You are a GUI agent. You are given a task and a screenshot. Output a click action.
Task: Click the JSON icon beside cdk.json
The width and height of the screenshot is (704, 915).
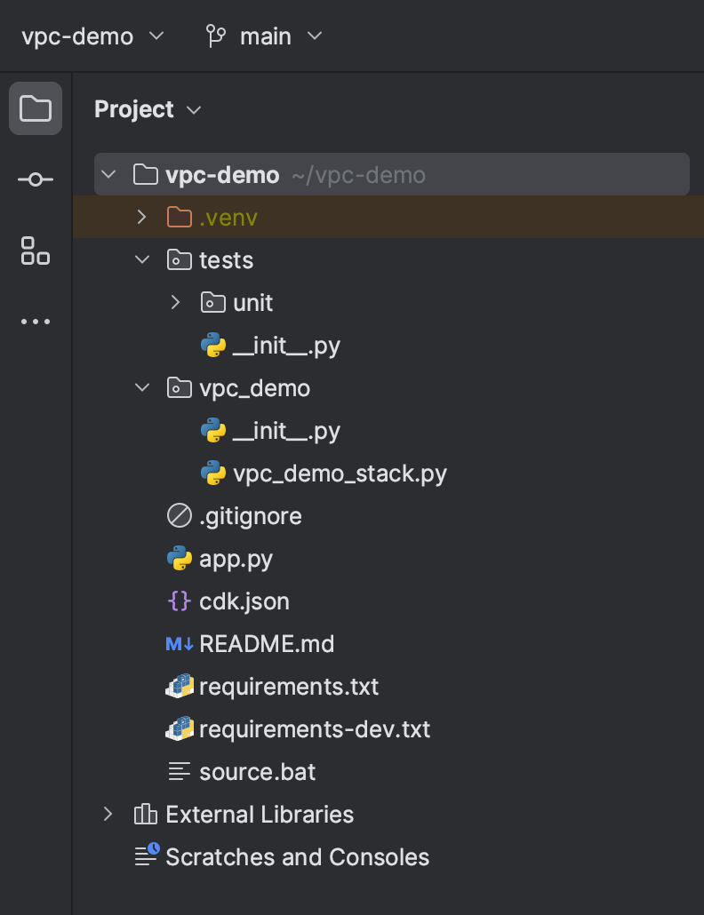[179, 601]
